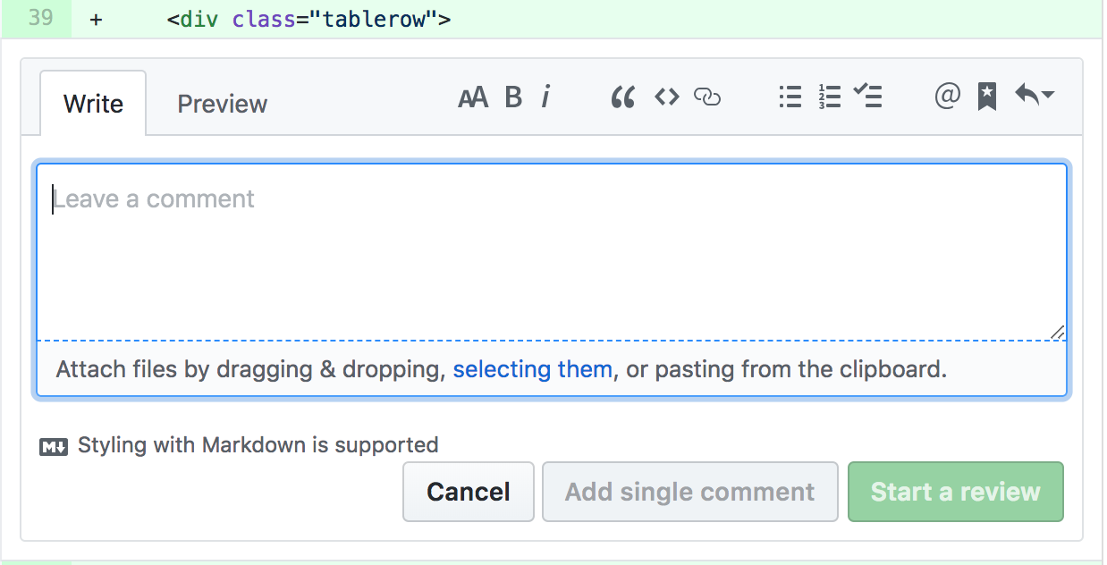
Task: Select the Write tab
Action: [x=93, y=104]
